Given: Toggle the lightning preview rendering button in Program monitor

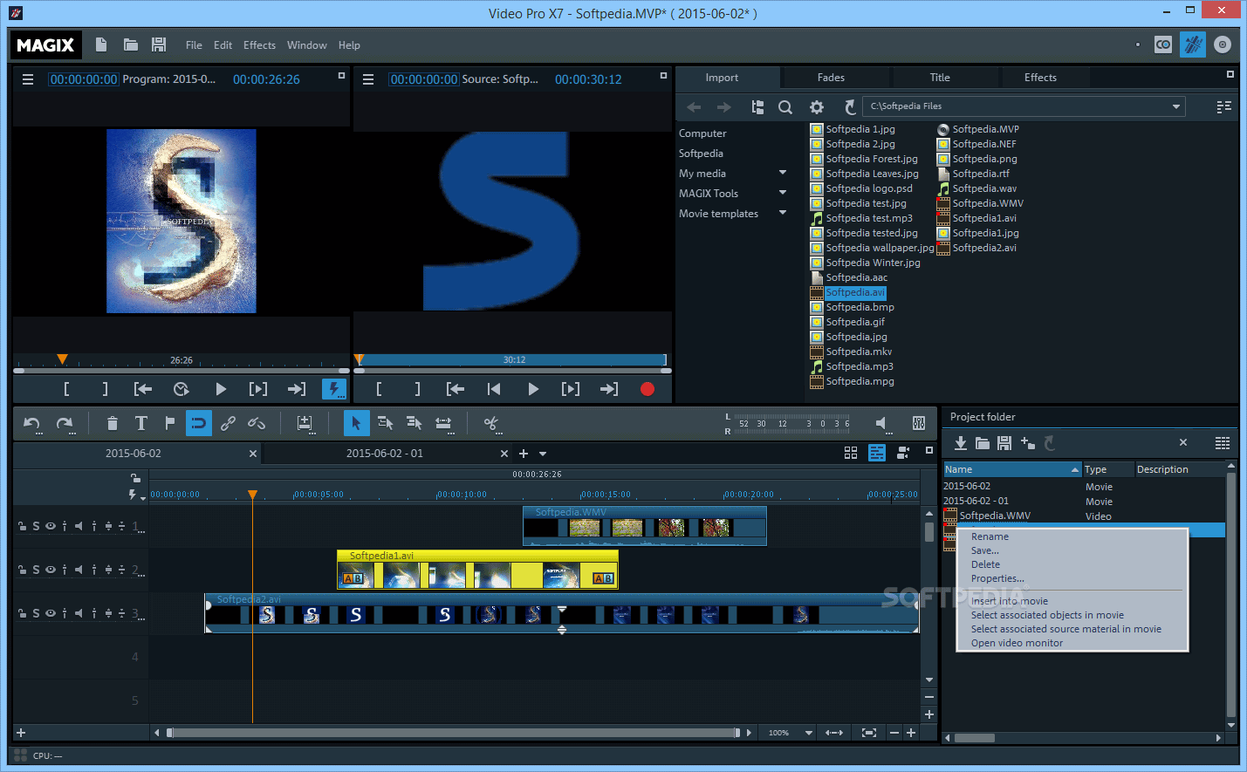Looking at the screenshot, I should pos(334,389).
